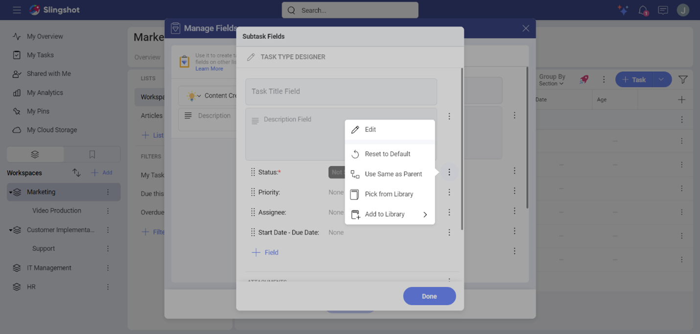
Task: Open the AI sparkle assistant icon
Action: pyautogui.click(x=623, y=10)
